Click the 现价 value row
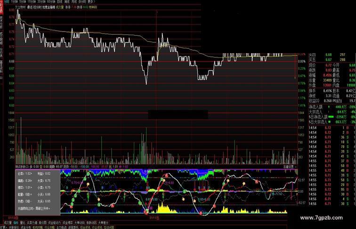The image size is (356, 229). (320, 65)
